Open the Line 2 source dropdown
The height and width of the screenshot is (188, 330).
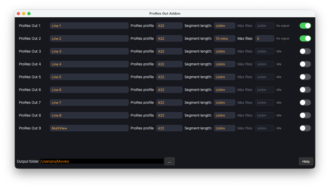89,38
